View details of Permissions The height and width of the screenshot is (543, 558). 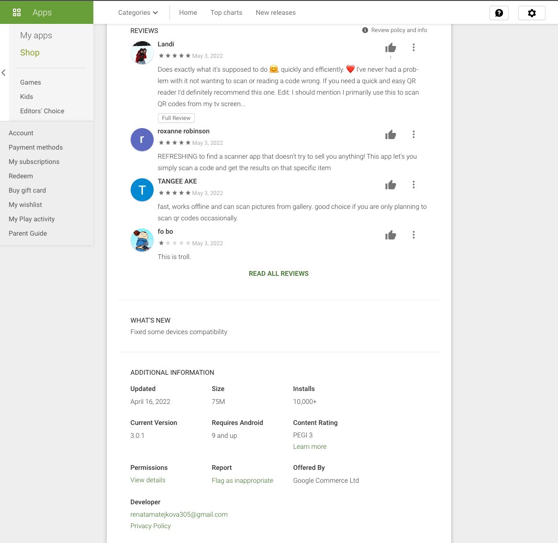148,480
